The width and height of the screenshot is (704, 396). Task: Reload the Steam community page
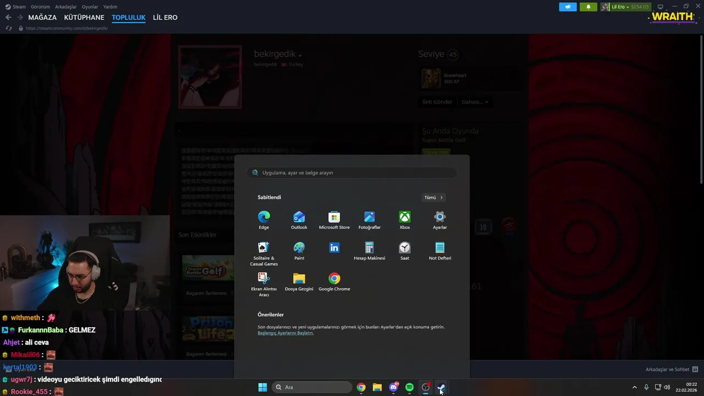click(8, 28)
